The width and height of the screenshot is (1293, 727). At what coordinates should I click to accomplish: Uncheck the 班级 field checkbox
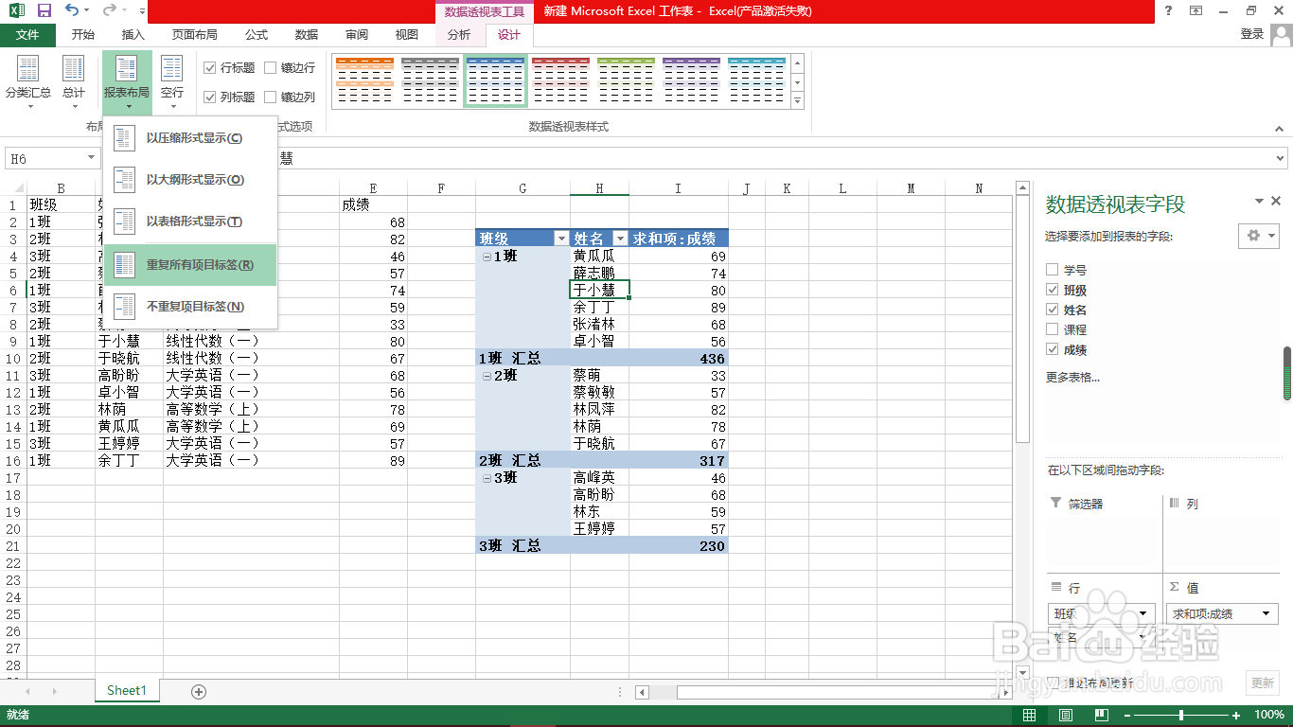pyautogui.click(x=1053, y=290)
